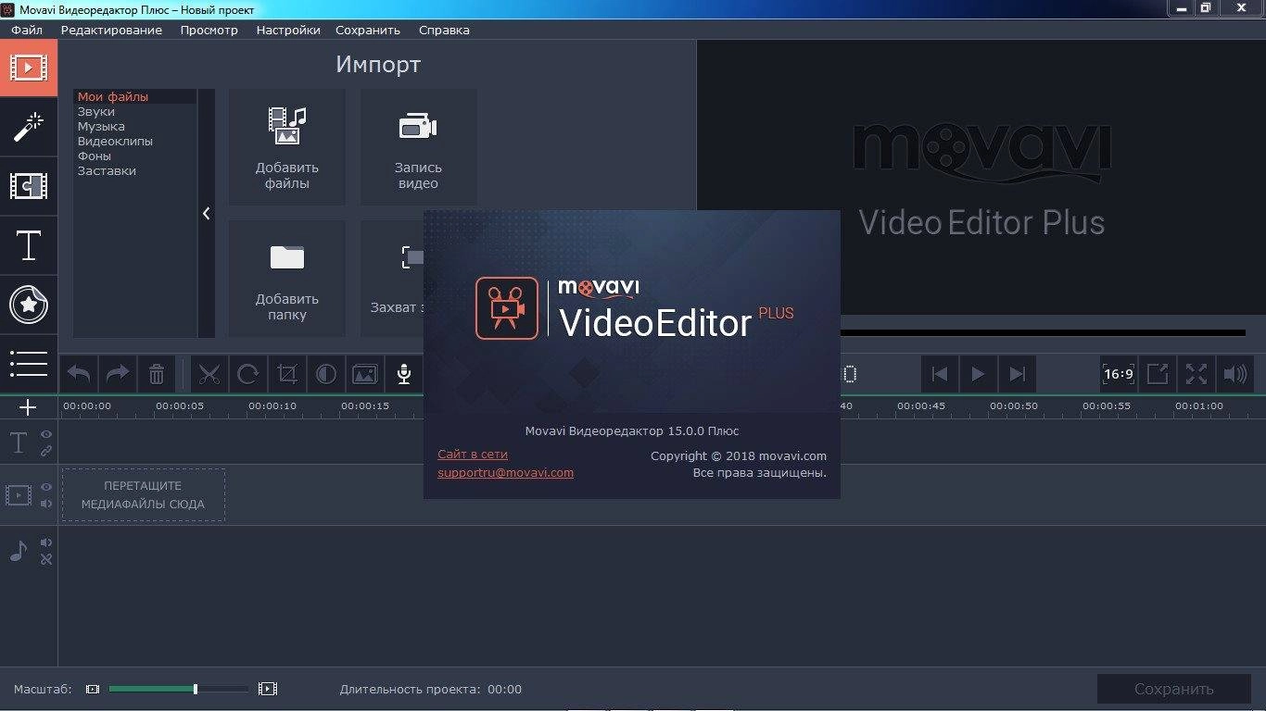1266x711 pixels.
Task: Click the titles track T icon
Action: point(18,443)
